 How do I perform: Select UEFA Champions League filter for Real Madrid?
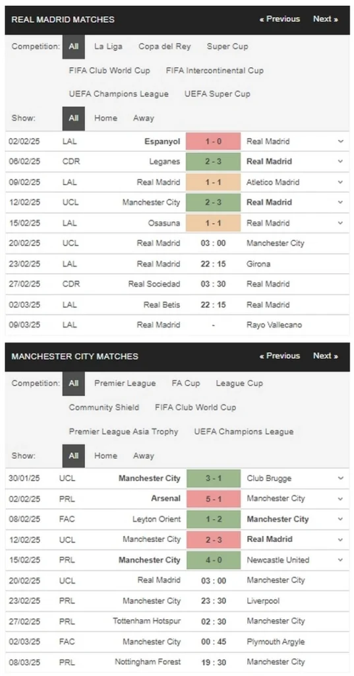coord(119,94)
